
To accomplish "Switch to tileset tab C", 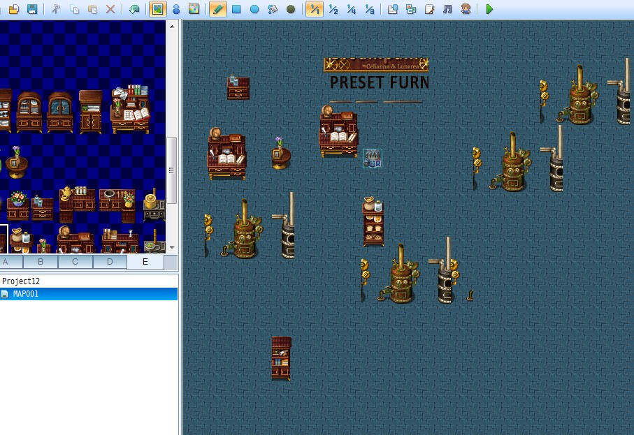I will pos(75,262).
